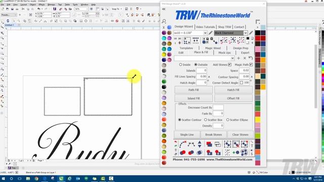Click the Save icon in CorelDRAW toolbar
Image resolution: width=324 pixels, height=182 pixels.
(x=12, y=9)
